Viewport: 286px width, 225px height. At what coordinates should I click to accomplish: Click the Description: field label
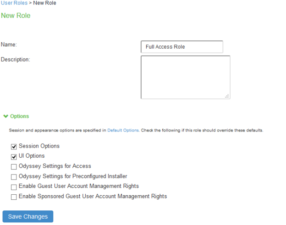pos(15,60)
